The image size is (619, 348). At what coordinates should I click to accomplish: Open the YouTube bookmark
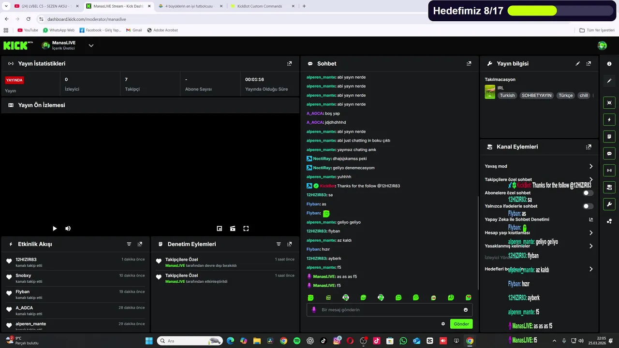click(x=28, y=30)
